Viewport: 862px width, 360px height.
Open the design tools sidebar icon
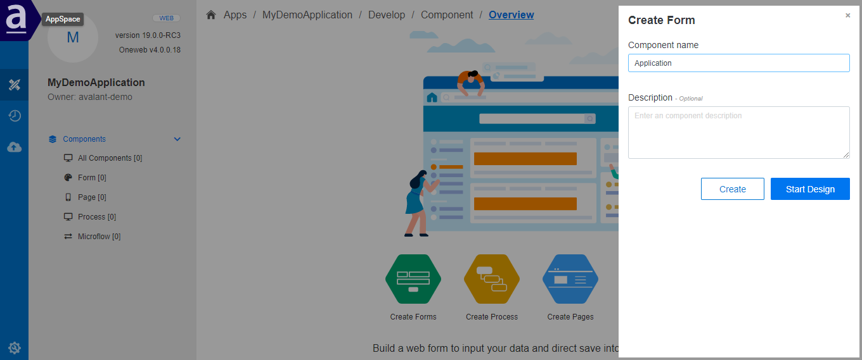[14, 85]
